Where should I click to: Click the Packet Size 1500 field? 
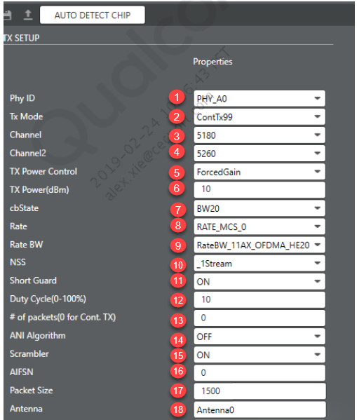pyautogui.click(x=260, y=391)
